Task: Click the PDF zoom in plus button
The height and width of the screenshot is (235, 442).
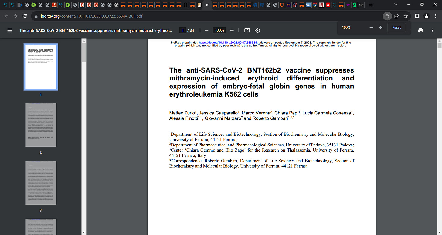Action: (x=232, y=30)
